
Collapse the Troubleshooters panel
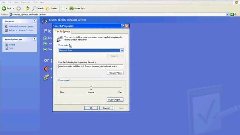(34, 39)
